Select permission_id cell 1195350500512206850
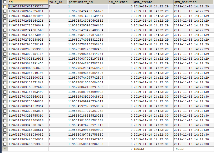This screenshot has width=216, height=153. (x=88, y=144)
